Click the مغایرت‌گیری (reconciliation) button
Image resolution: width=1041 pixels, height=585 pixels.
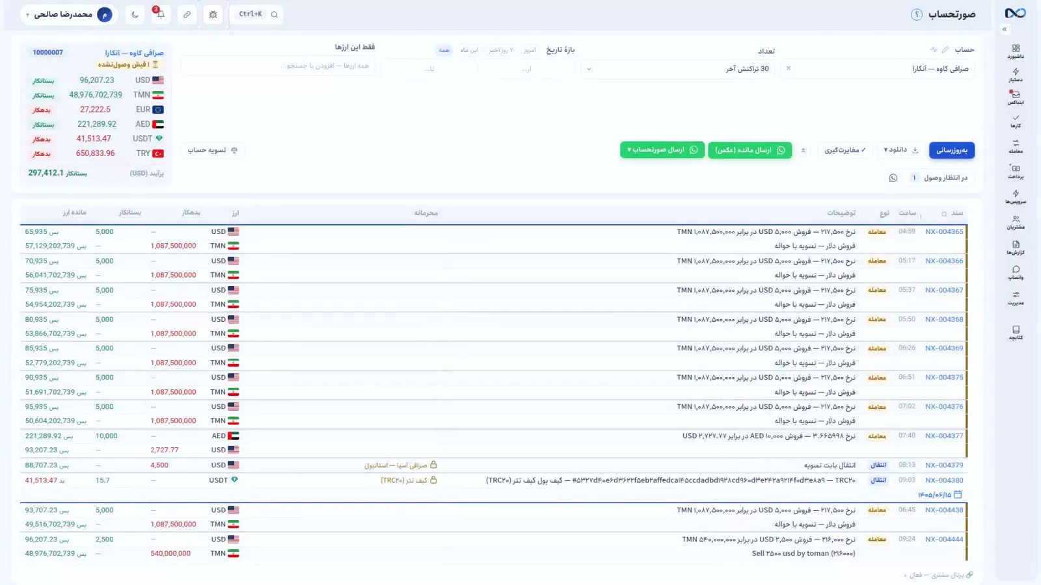tap(845, 150)
